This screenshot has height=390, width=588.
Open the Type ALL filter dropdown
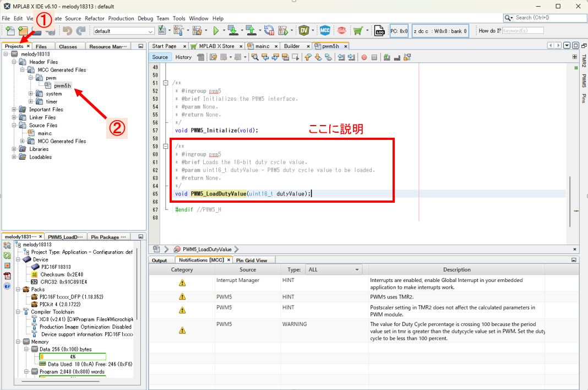(x=335, y=270)
